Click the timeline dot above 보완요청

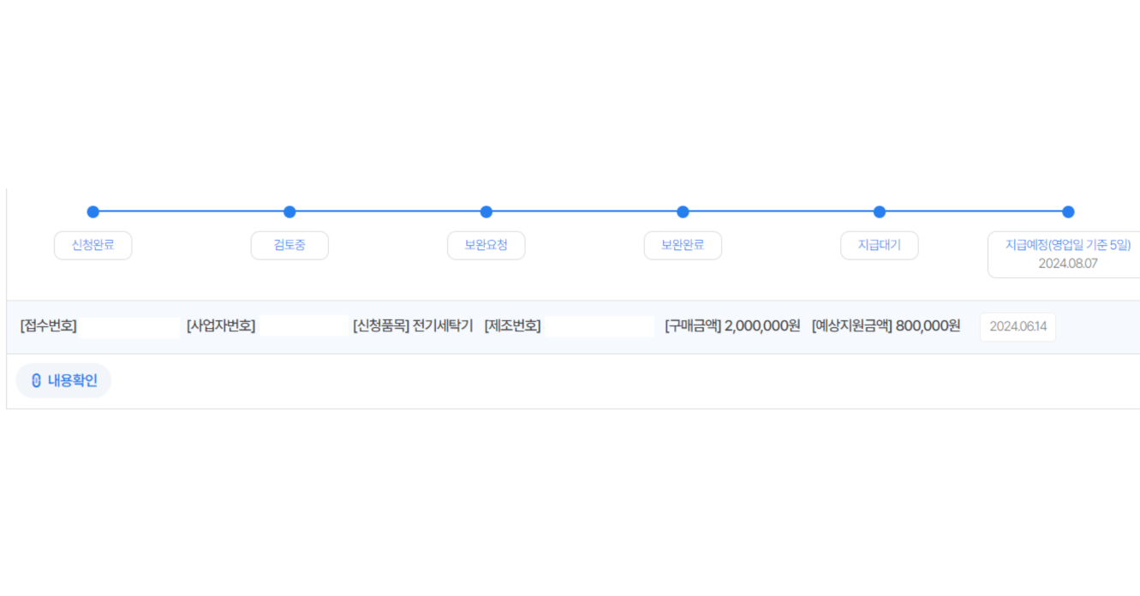[486, 212]
